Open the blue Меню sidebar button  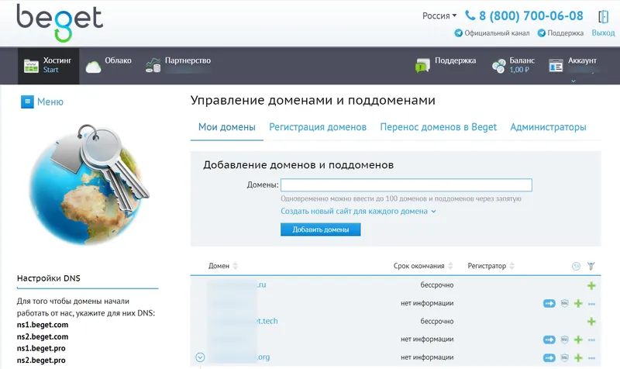[43, 102]
